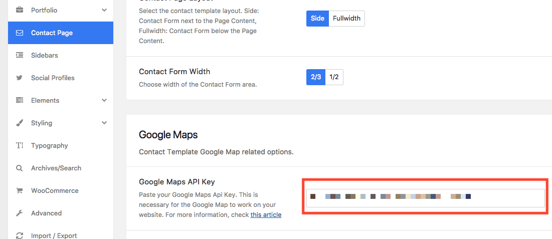Viewport: 552px width, 239px height.
Task: Click the Contact Page envelope icon
Action: [x=20, y=33]
